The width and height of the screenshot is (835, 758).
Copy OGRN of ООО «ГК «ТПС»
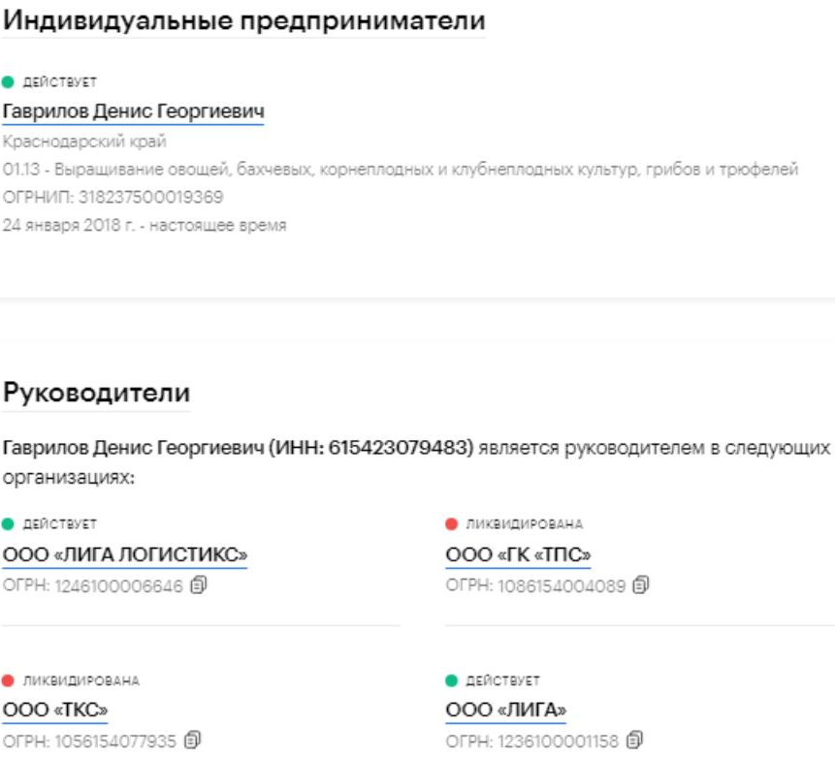(641, 585)
